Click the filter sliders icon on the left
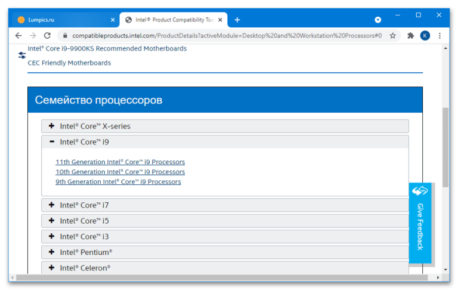Image resolution: width=458 pixels, height=290 pixels. [x=22, y=55]
